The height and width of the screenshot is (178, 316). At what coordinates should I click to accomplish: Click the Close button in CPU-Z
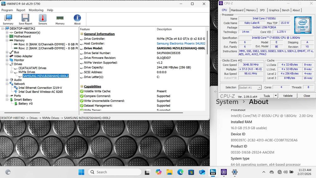[307, 96]
